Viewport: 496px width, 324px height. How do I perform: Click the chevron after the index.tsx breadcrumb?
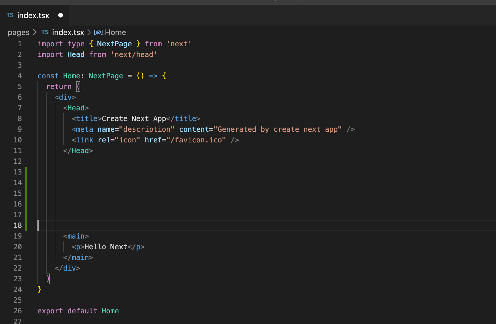click(x=89, y=32)
